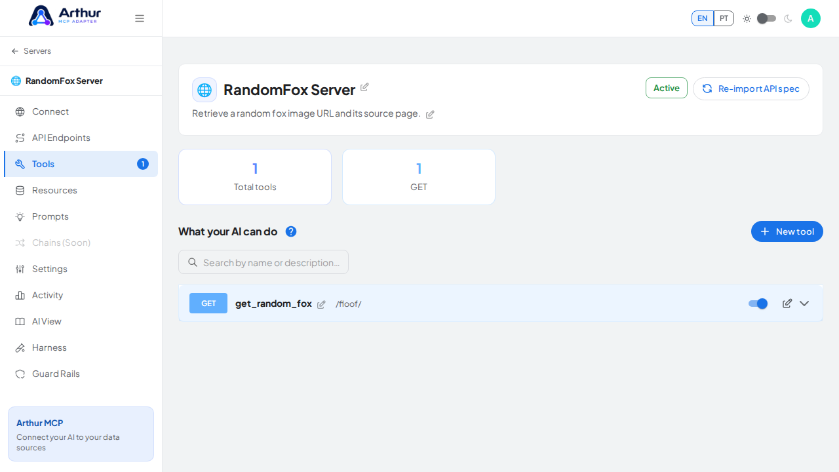Image resolution: width=839 pixels, height=472 pixels.
Task: Rename the get_random_fox tool
Action: click(321, 304)
